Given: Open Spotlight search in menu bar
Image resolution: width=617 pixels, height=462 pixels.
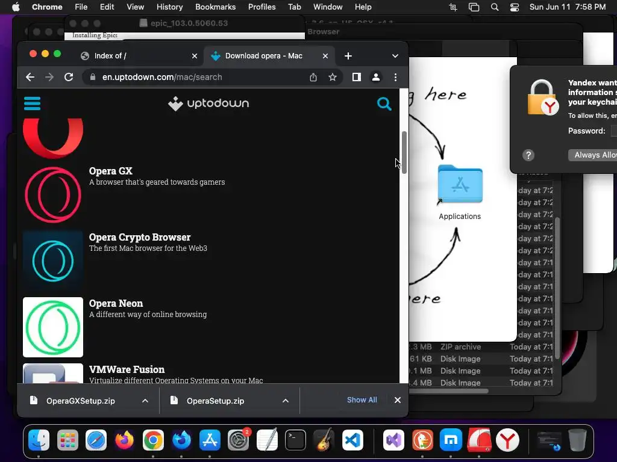Looking at the screenshot, I should [495, 7].
